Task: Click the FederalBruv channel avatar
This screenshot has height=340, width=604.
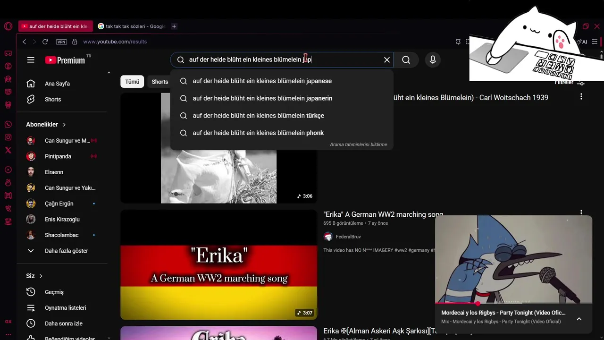Action: click(328, 237)
